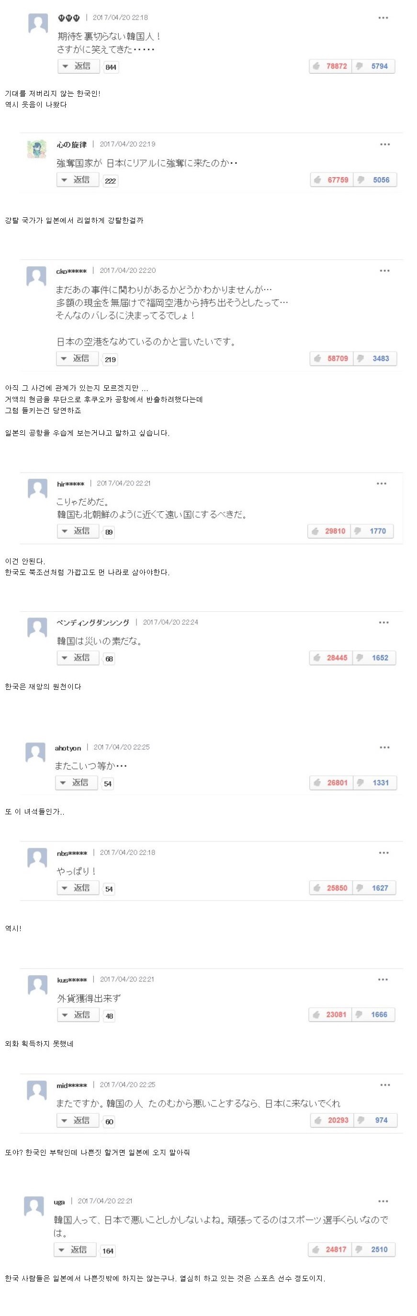Open 60 replies count on mid***** comment

tap(109, 1121)
